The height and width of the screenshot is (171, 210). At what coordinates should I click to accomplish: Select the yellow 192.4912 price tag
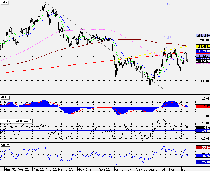(x=203, y=47)
